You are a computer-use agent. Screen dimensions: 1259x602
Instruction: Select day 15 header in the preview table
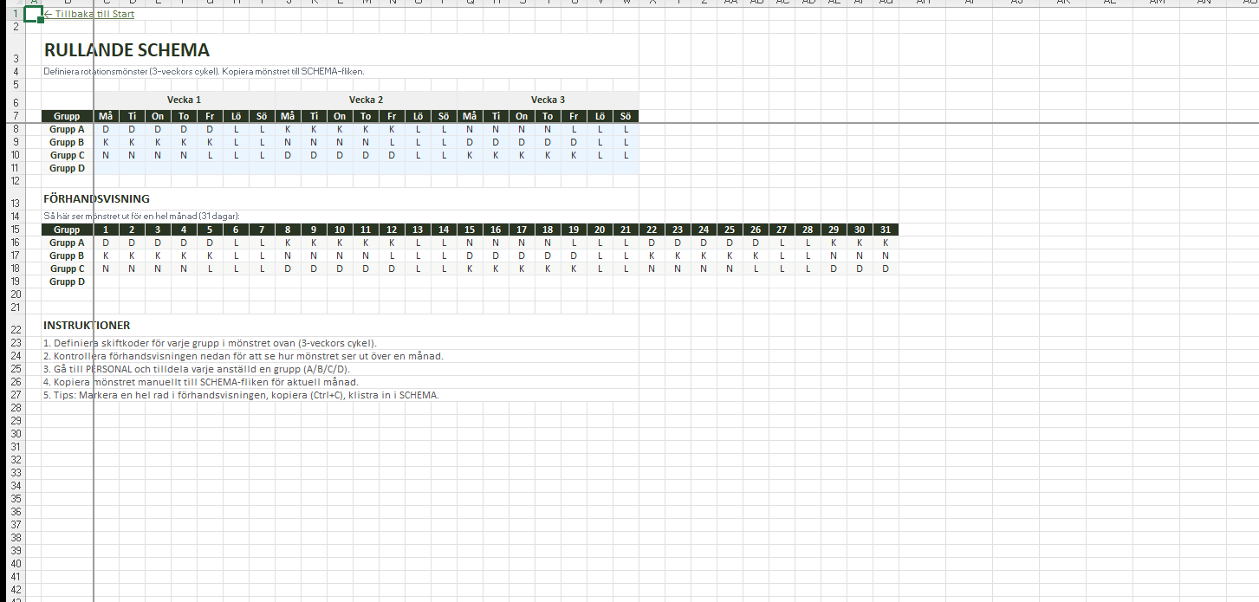(470, 230)
